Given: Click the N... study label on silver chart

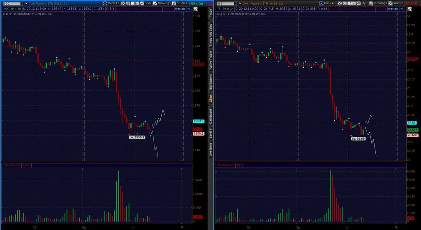Looking at the screenshot, I should coord(403,9).
